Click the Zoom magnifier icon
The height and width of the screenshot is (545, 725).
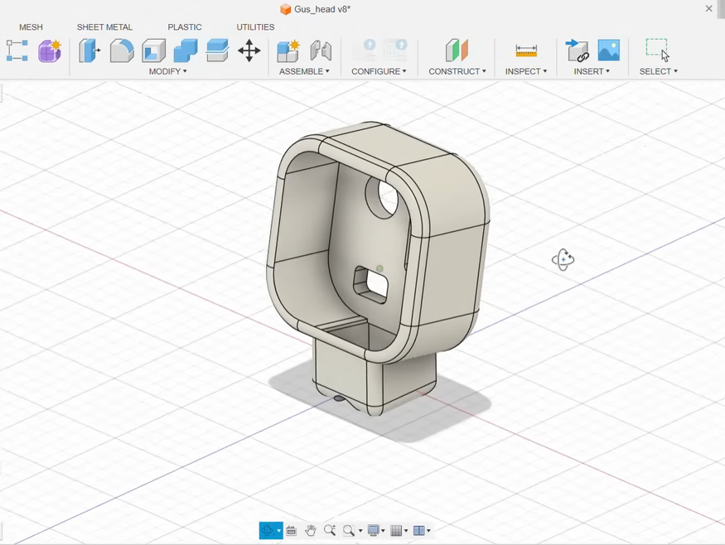pyautogui.click(x=330, y=530)
